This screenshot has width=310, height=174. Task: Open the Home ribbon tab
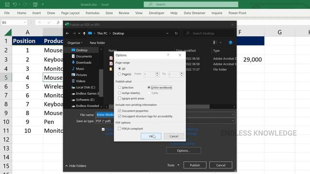tap(21, 13)
